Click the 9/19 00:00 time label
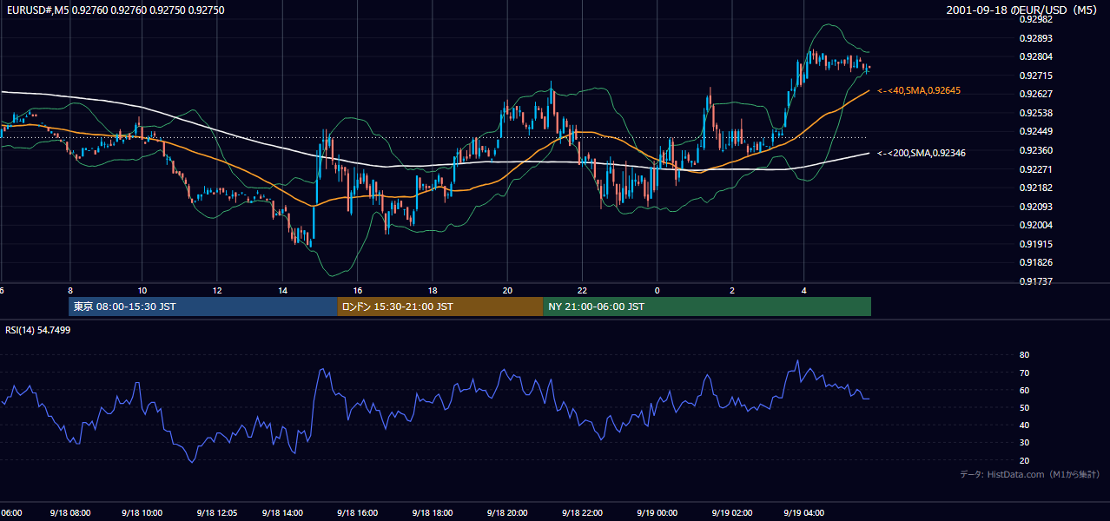1110x521 pixels. (657, 512)
